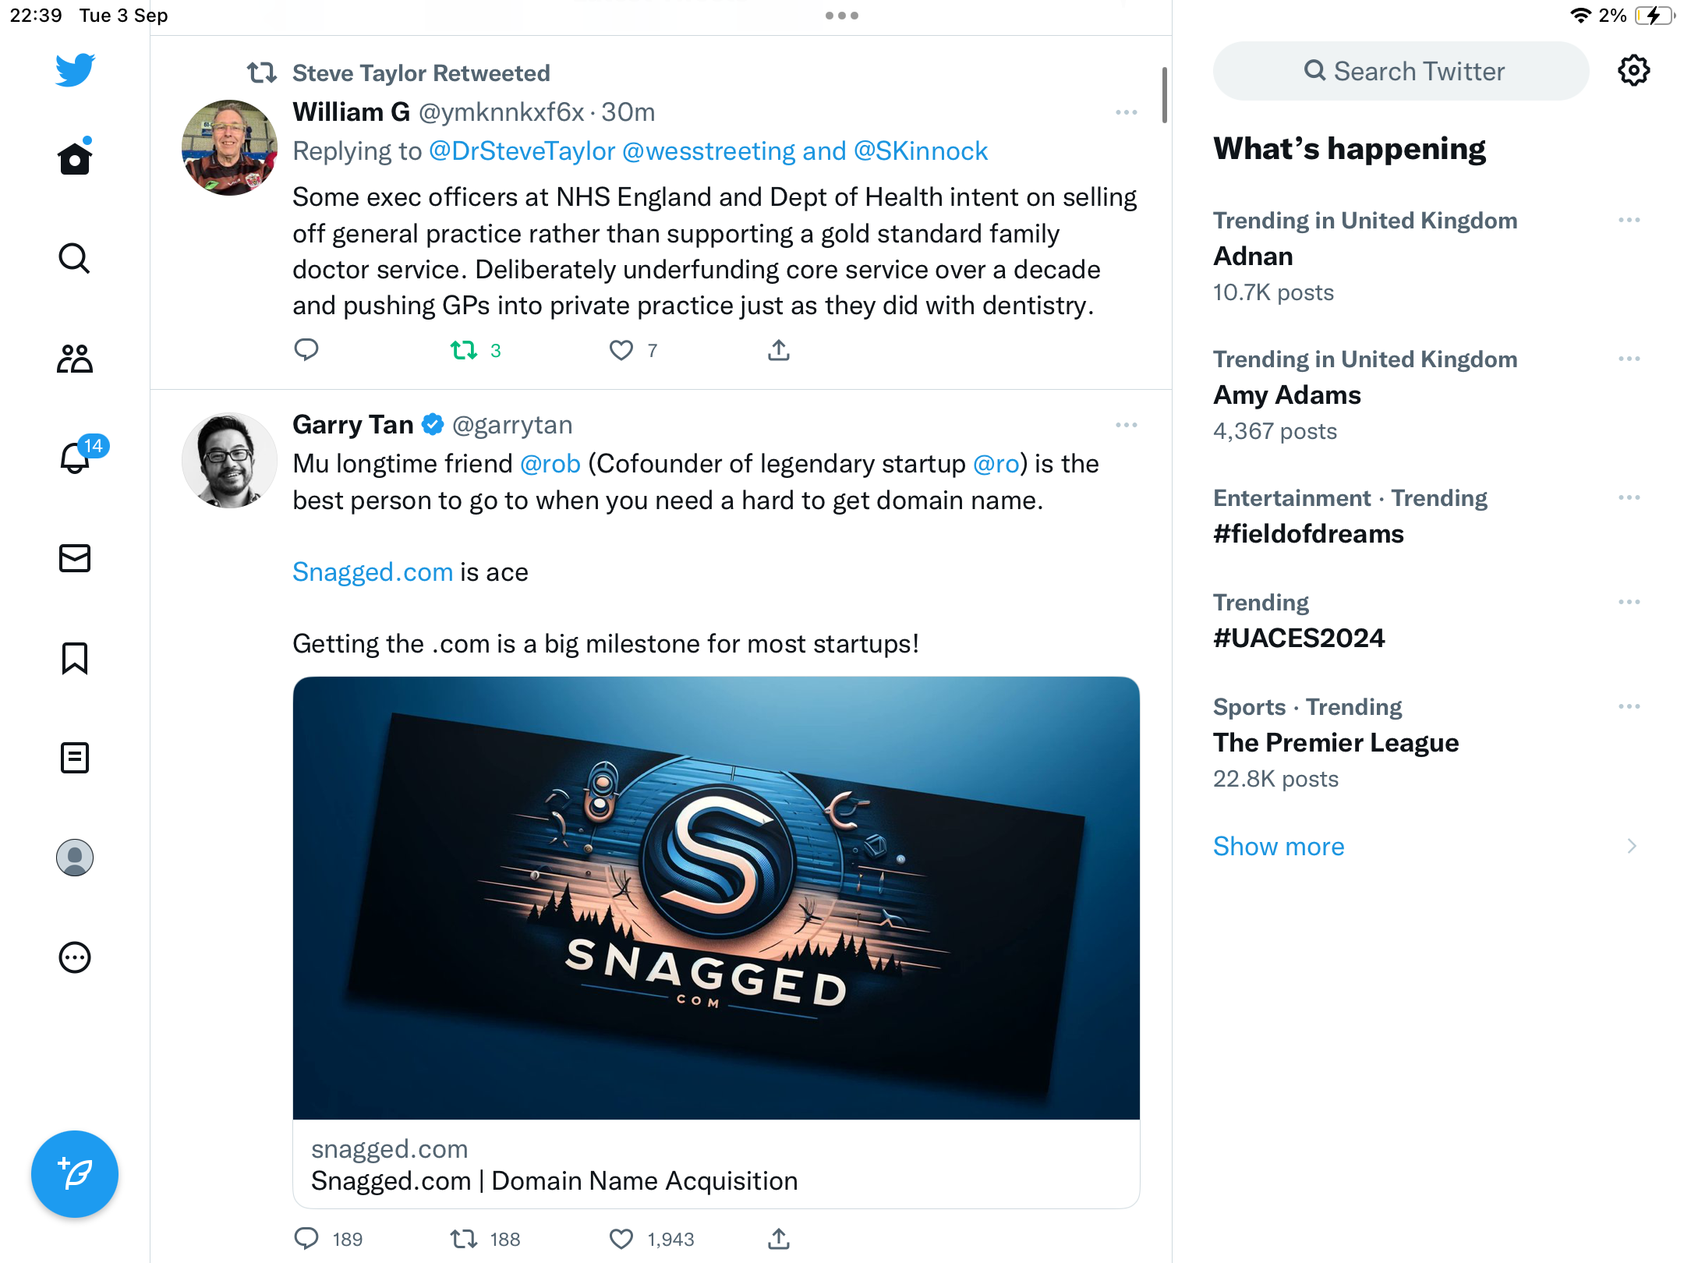Open more options on Garry Tan's tweet
Viewport: 1684px width, 1263px height.
click(x=1127, y=425)
